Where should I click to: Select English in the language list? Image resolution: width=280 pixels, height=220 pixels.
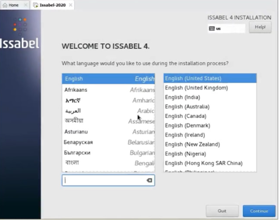(x=109, y=79)
